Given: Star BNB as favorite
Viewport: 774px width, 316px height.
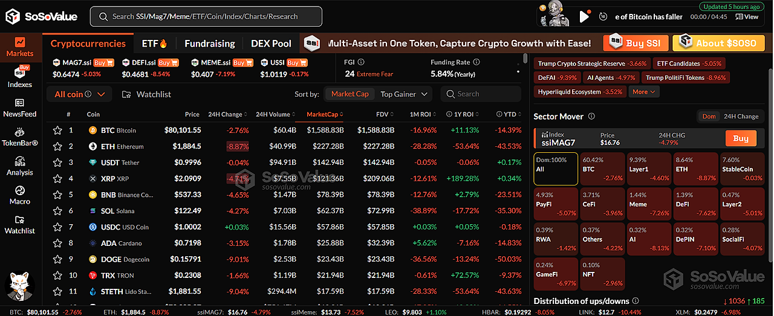Looking at the screenshot, I should coord(57,195).
